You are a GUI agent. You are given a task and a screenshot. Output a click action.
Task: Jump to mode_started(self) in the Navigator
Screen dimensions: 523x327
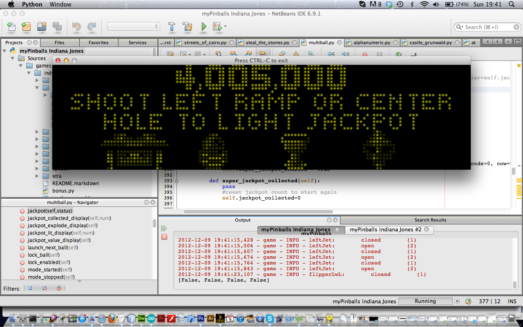tap(49, 270)
